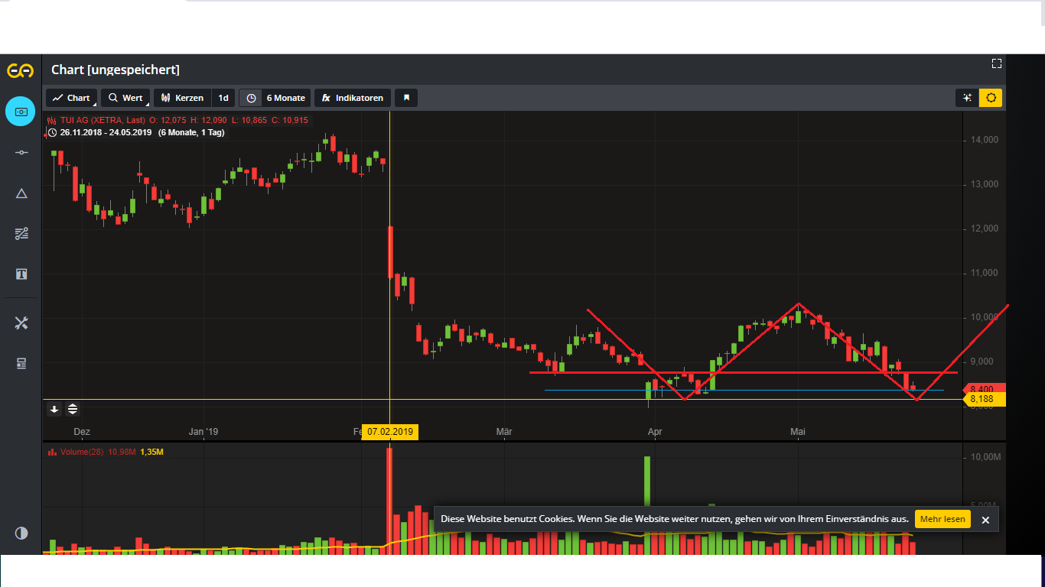Open the Chart dropdown menu
This screenshot has height=587, width=1045.
[71, 98]
